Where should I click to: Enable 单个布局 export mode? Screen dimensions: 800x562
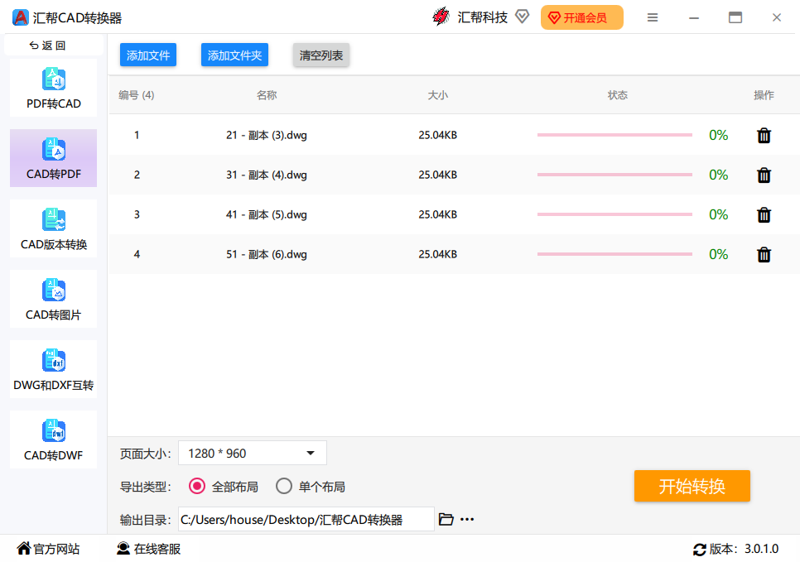(284, 486)
